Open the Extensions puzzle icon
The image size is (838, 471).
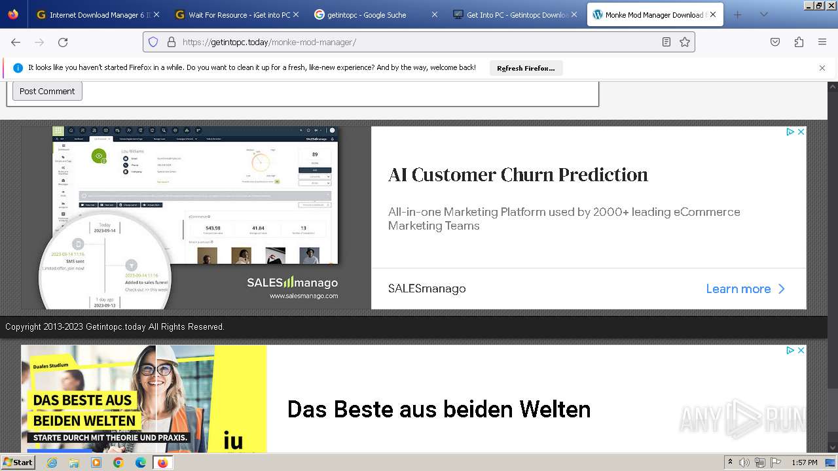799,42
